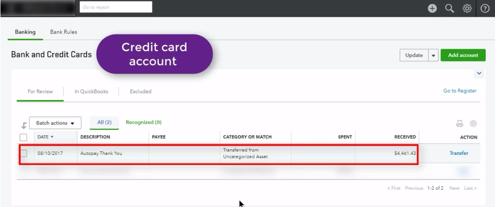Open help via the question mark icon

click(485, 8)
